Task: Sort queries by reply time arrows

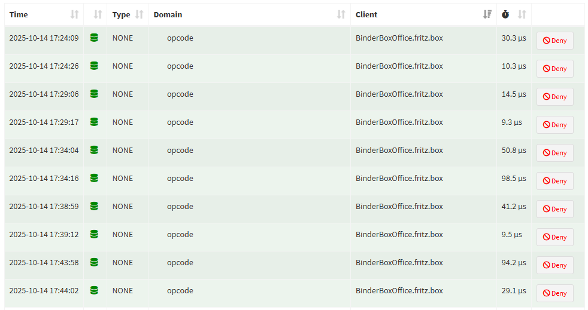Action: 522,14
